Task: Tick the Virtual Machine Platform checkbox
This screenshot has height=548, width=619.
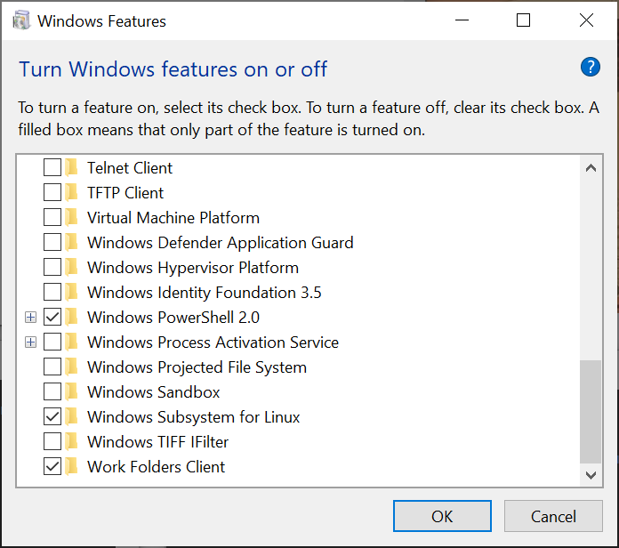Action: (x=52, y=218)
